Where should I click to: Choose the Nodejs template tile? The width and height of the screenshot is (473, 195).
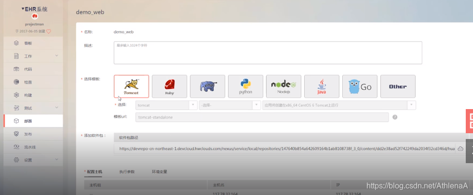click(284, 86)
